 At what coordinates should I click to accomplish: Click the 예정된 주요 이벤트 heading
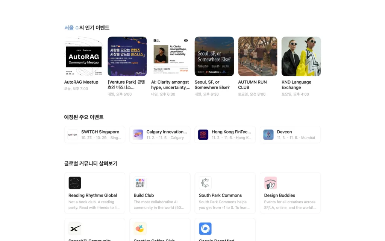pyautogui.click(x=84, y=117)
